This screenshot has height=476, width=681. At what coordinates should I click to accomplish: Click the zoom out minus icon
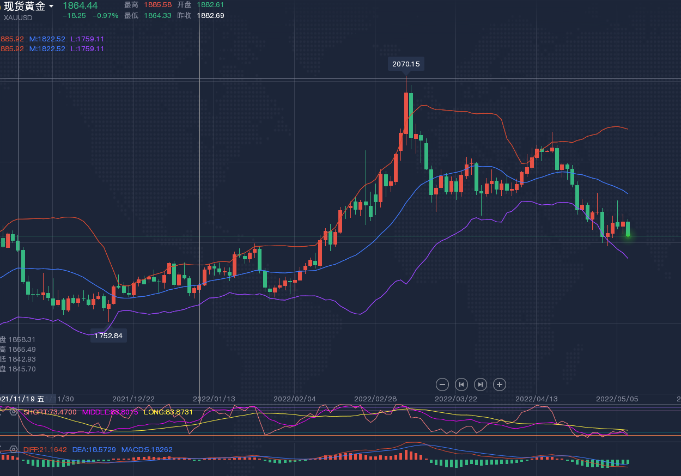tap(442, 385)
